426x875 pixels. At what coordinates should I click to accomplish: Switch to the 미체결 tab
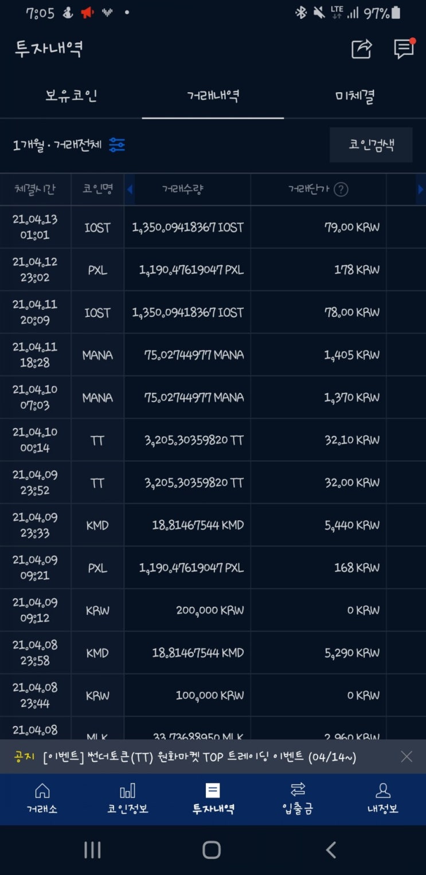pos(354,96)
